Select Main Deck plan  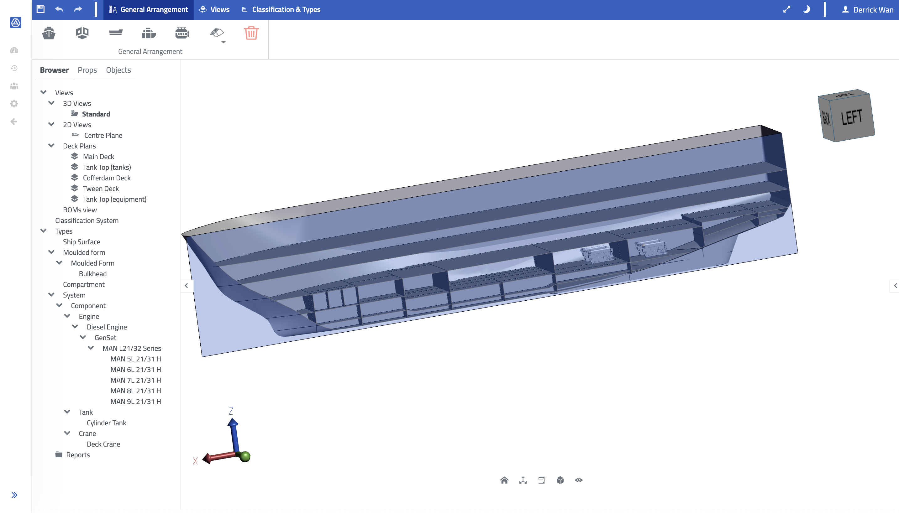point(98,157)
